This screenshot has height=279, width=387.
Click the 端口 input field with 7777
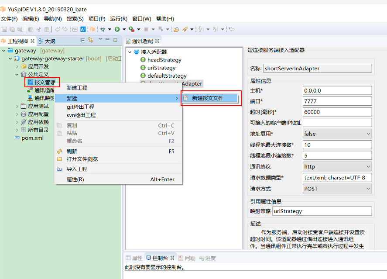pyautogui.click(x=337, y=101)
